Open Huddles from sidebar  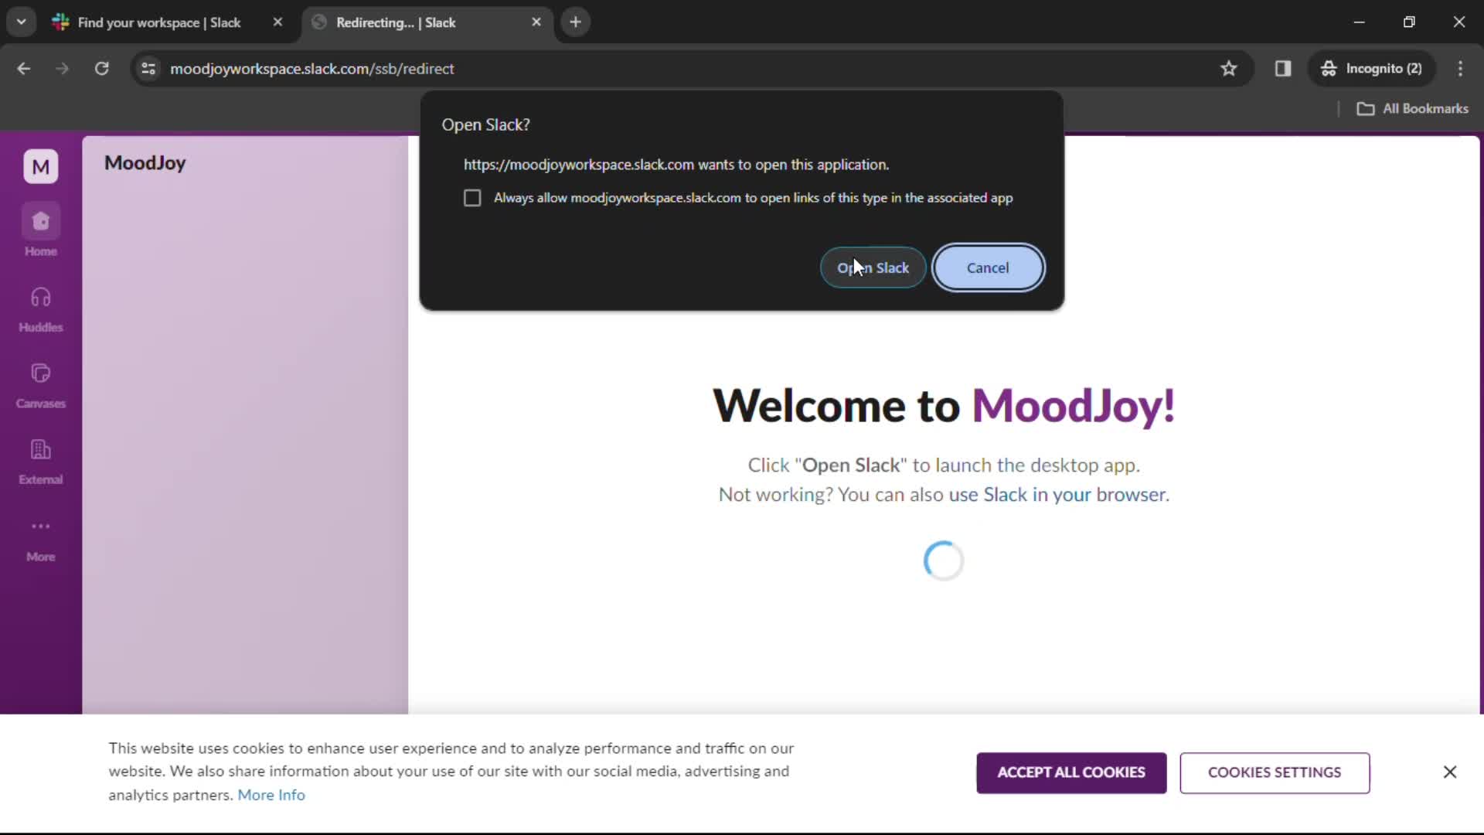pyautogui.click(x=41, y=308)
